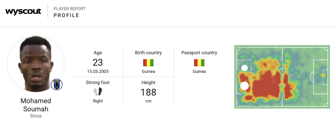Select the PROFILE heading
Viewport: 336px width, 132px height.
click(x=66, y=15)
